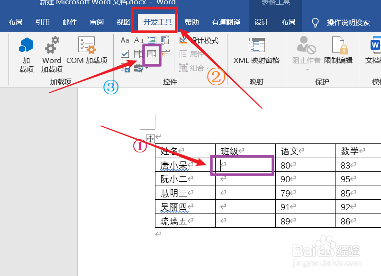Insert a Drop-Down List content control

click(x=151, y=53)
